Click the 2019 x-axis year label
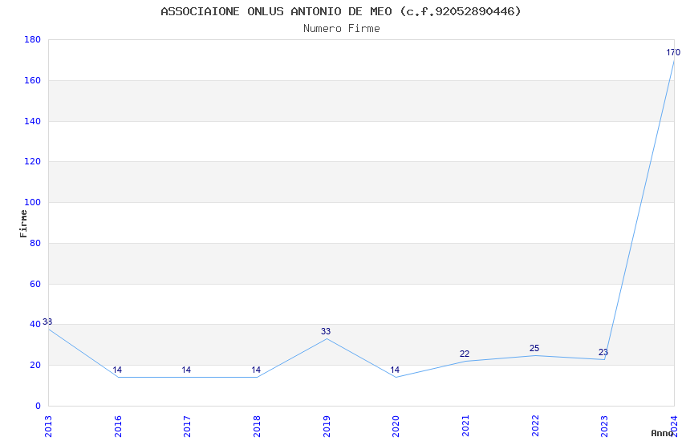Viewport: 682px width, 441px height. (327, 427)
